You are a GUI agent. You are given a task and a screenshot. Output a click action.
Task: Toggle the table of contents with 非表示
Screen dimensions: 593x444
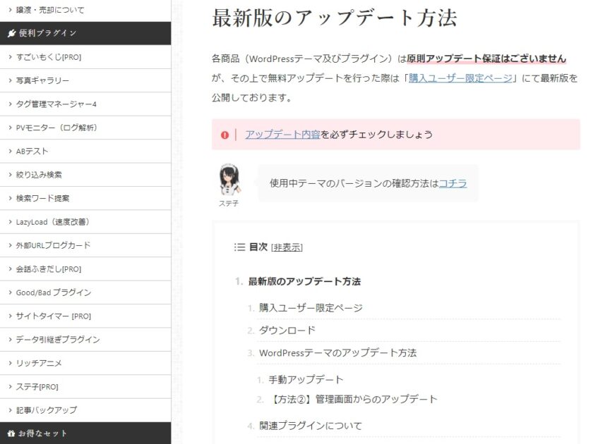[x=287, y=247]
